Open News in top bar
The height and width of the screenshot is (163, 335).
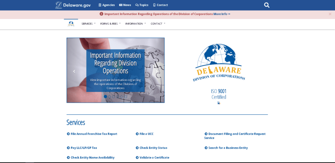point(125,5)
